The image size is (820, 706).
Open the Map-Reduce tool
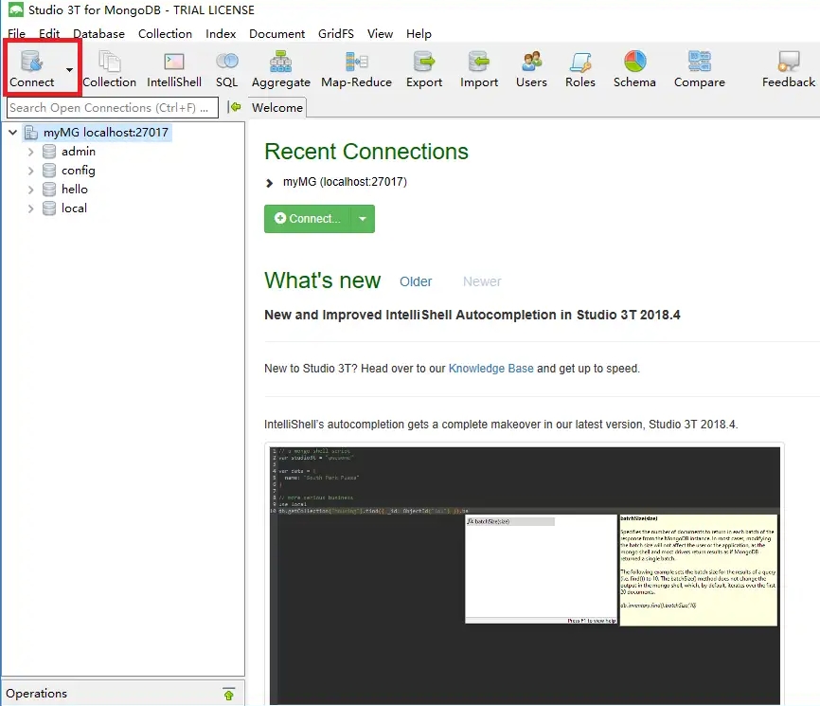[x=357, y=68]
